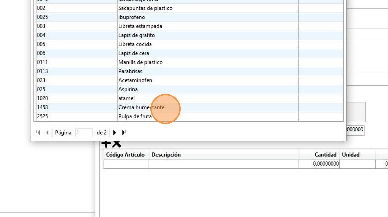
Task: Click article code 0111
Action: (42, 62)
